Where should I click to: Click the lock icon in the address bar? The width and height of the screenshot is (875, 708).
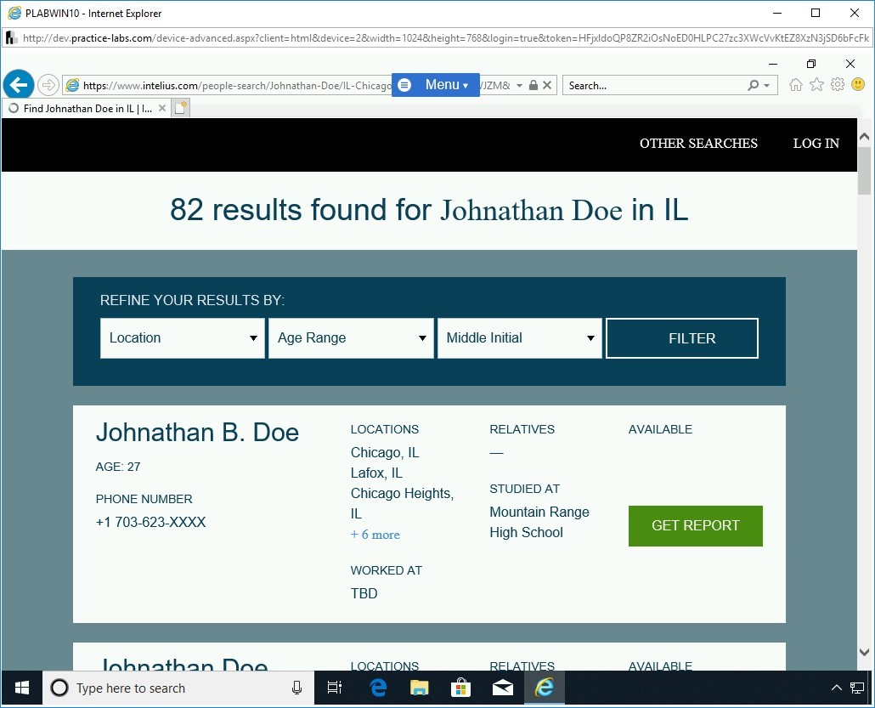[x=533, y=85]
